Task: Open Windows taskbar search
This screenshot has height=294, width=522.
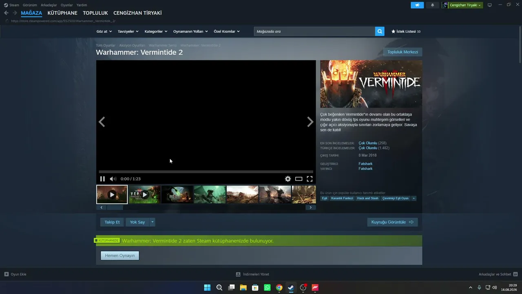Action: coord(219,287)
